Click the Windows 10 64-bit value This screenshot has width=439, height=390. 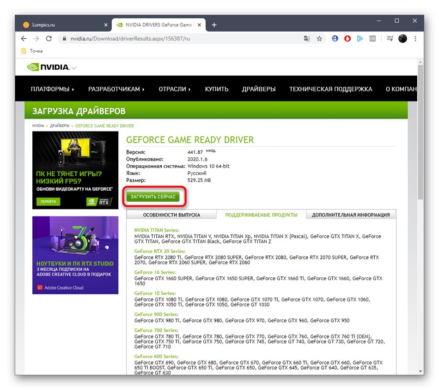click(x=208, y=166)
